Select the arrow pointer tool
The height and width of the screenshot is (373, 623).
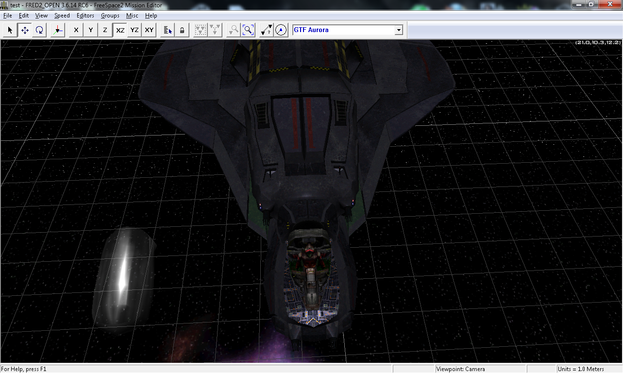pyautogui.click(x=10, y=30)
